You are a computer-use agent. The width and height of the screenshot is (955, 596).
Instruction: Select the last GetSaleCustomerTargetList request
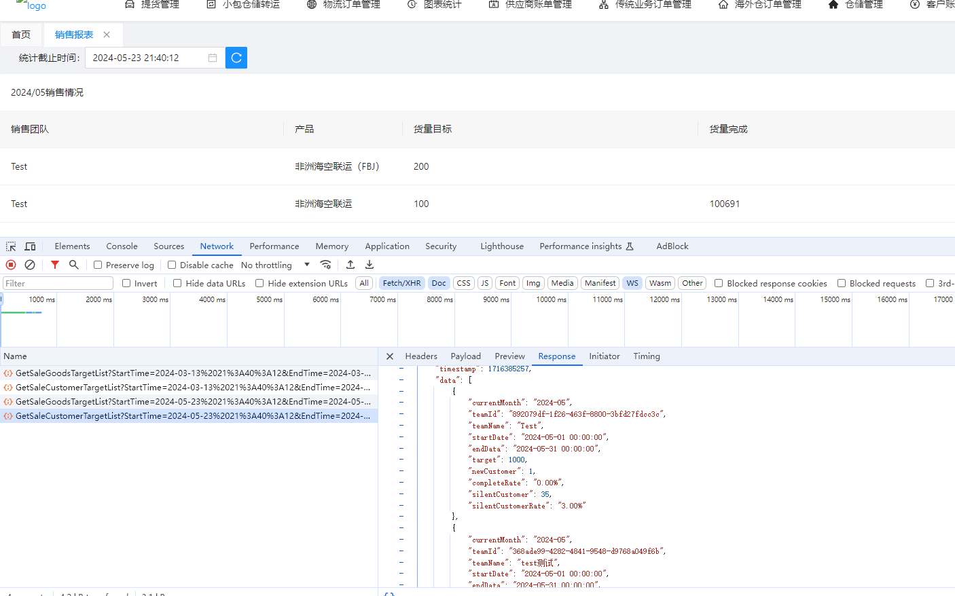pos(193,416)
